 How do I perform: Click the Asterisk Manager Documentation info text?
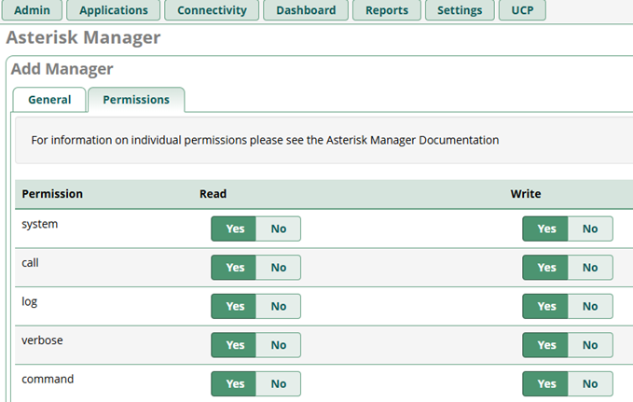[x=265, y=140]
